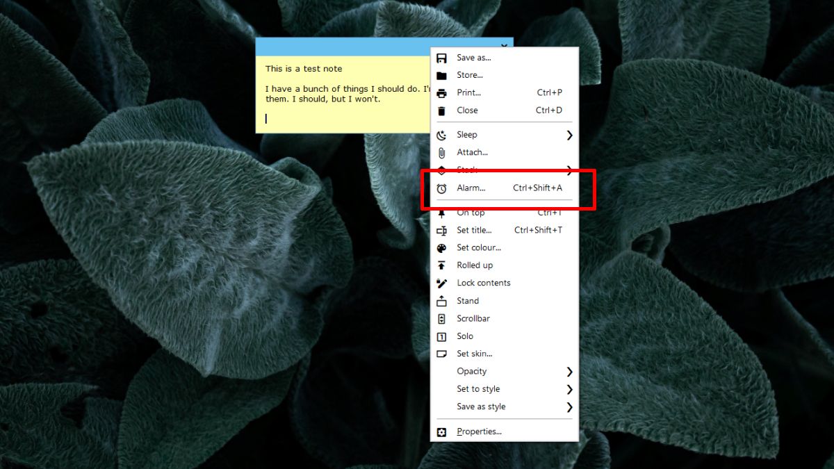This screenshot has width=834, height=469.
Task: Click the alarm clock icon
Action: [x=441, y=188]
